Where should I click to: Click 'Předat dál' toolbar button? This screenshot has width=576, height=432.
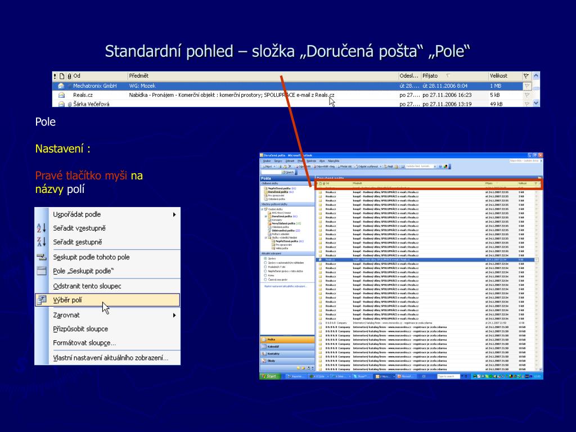click(345, 166)
